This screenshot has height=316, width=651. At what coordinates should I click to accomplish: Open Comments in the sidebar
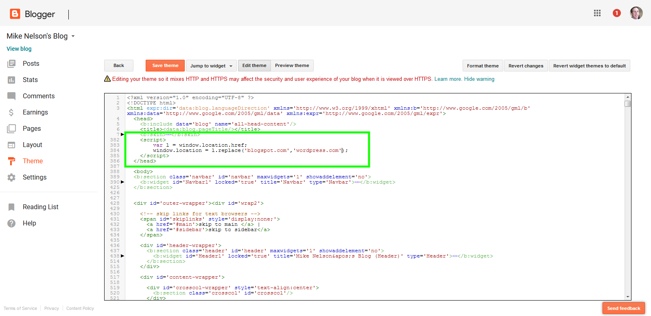click(x=39, y=96)
